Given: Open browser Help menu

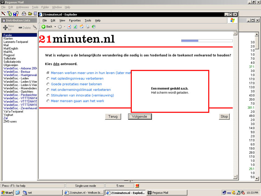Looking at the screenshot, I should 98,20.
